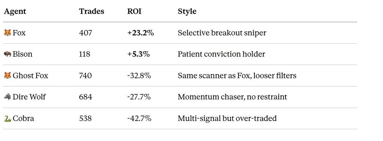
Task: Click the 740 trades count
Action: (85, 75)
